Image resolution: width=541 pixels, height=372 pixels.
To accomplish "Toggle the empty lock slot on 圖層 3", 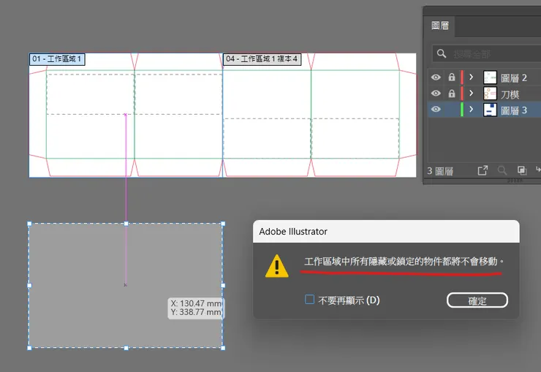I will click(x=452, y=110).
